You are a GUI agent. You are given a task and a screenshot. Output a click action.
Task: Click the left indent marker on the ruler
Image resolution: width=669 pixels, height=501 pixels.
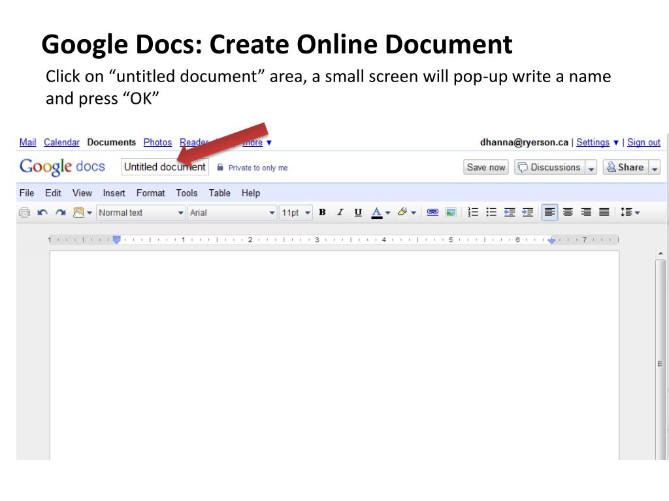coord(116,239)
